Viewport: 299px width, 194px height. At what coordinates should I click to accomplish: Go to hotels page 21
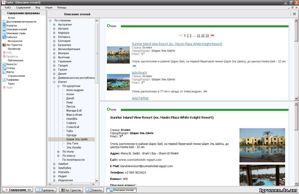pyautogui.click(x=198, y=35)
